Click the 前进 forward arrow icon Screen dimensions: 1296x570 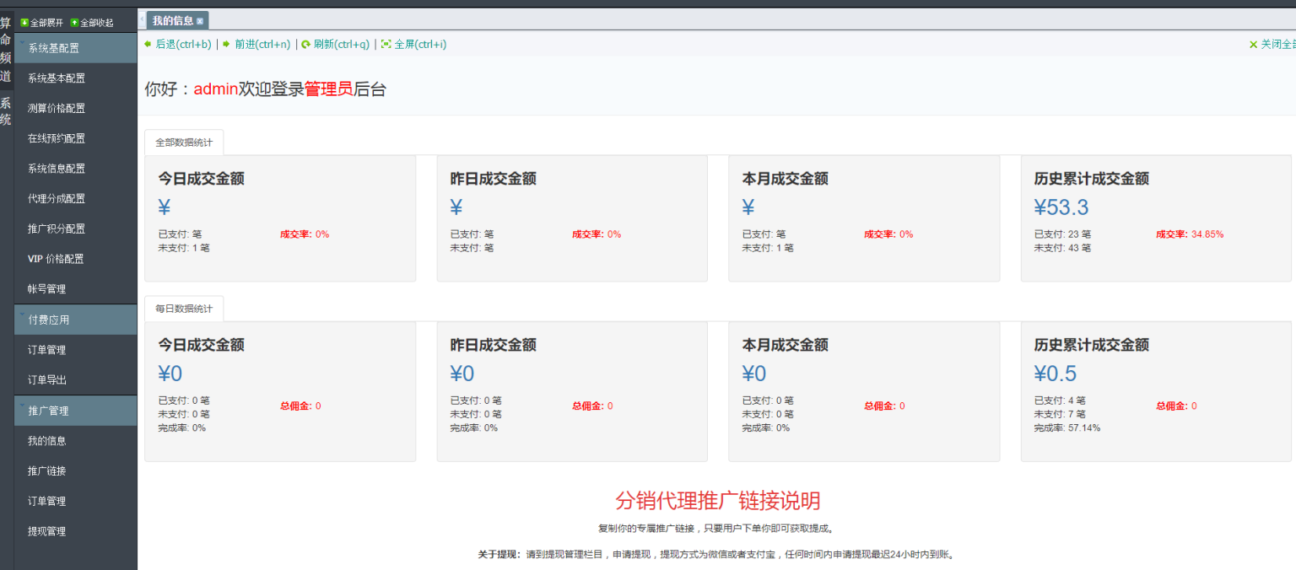point(226,44)
